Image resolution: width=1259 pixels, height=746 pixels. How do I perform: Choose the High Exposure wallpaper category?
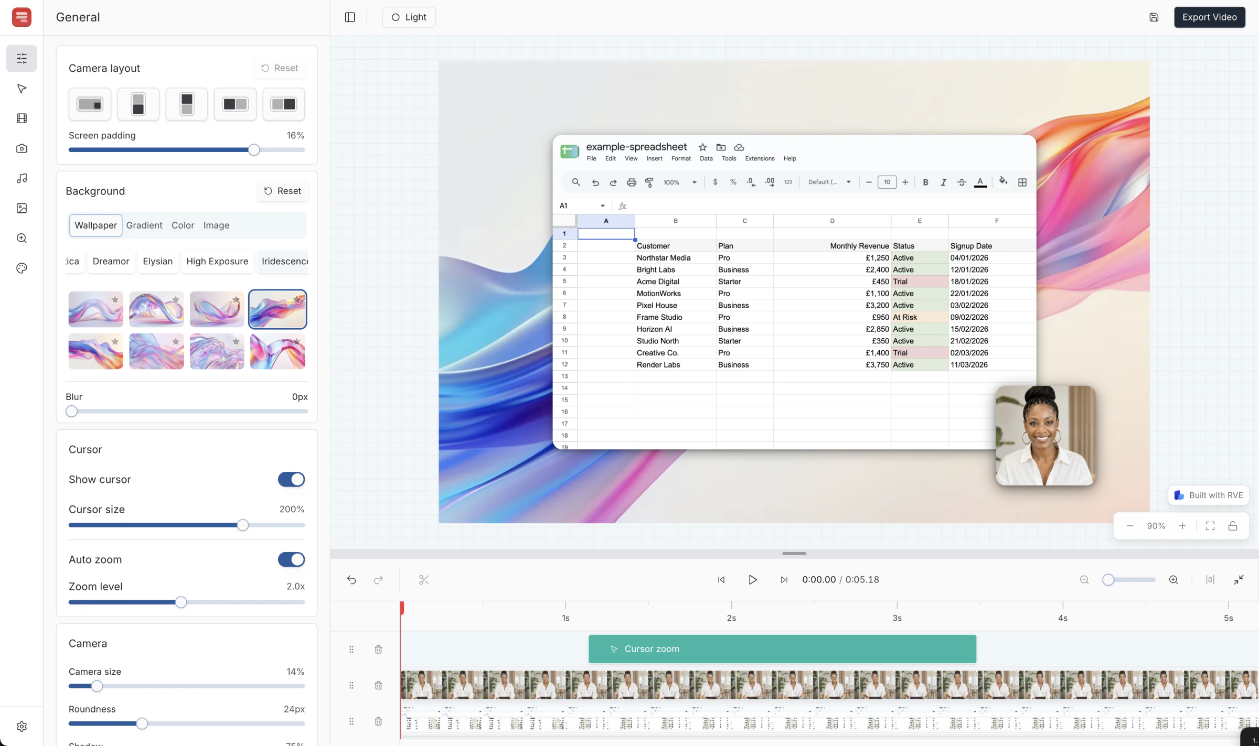[x=217, y=261]
